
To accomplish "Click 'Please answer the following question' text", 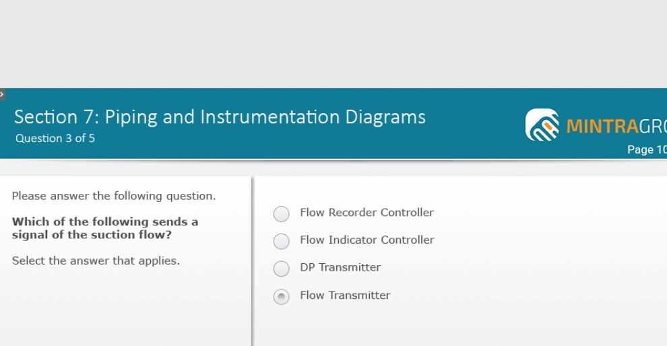I will [114, 196].
